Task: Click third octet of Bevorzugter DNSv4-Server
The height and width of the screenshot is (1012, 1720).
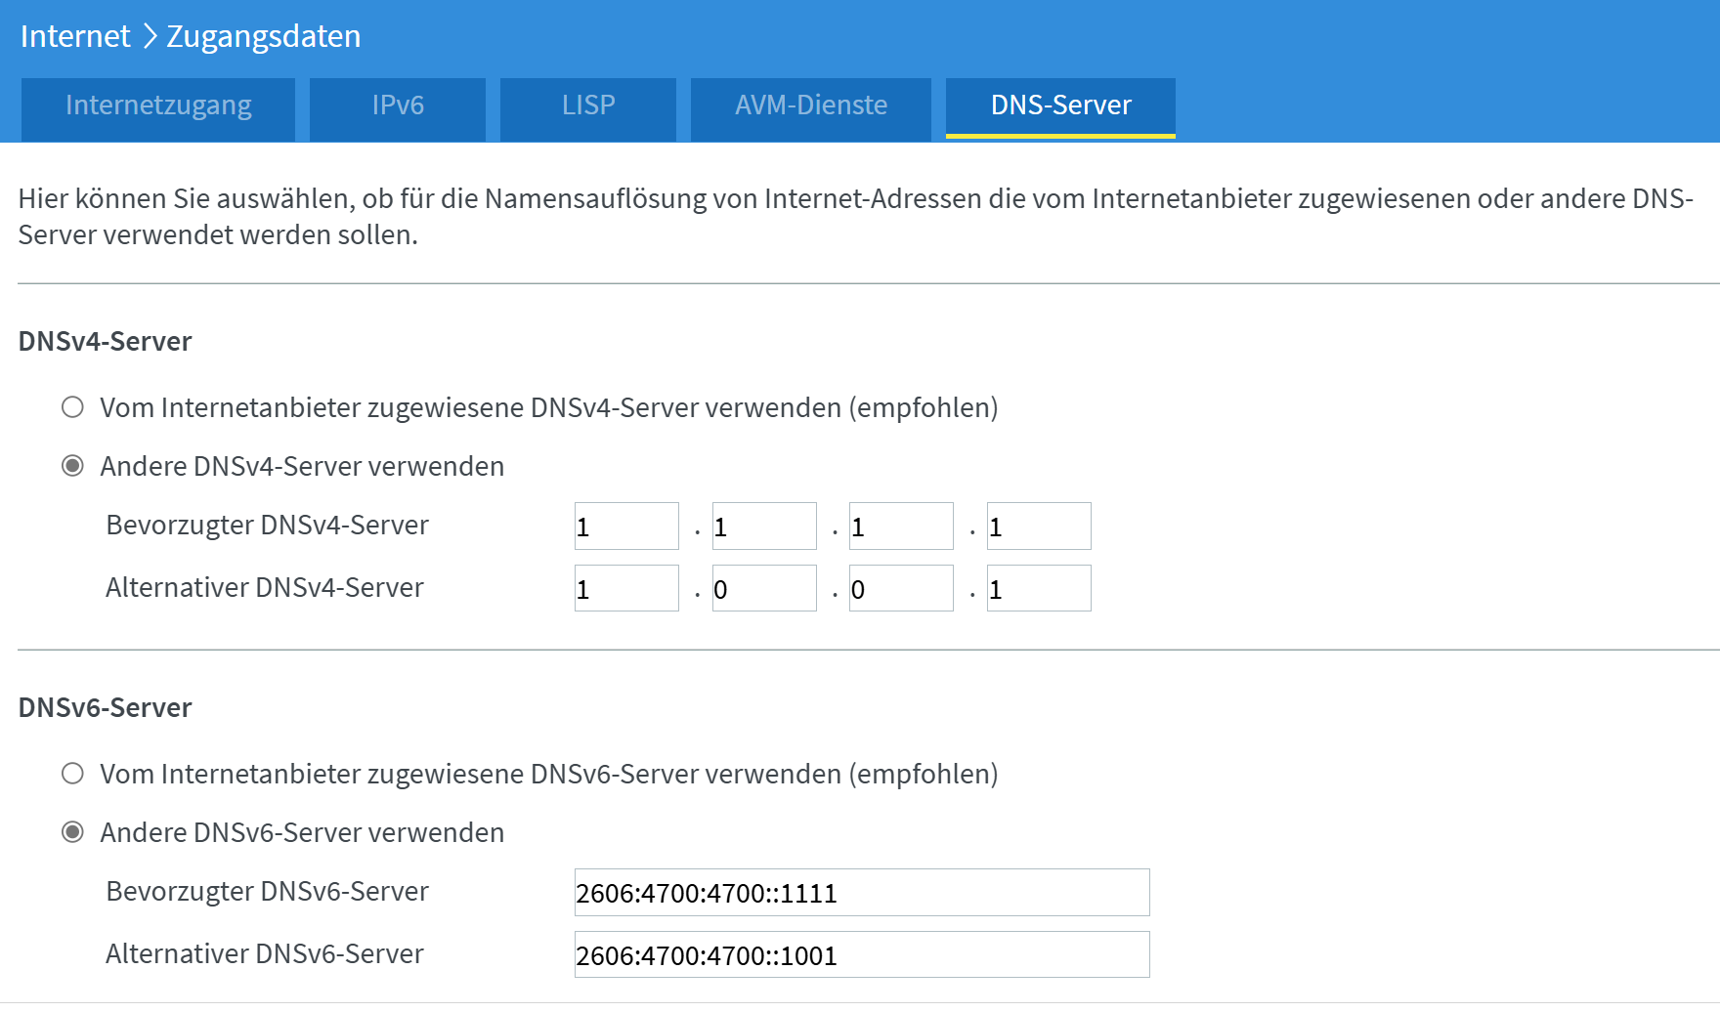Action: coord(901,527)
